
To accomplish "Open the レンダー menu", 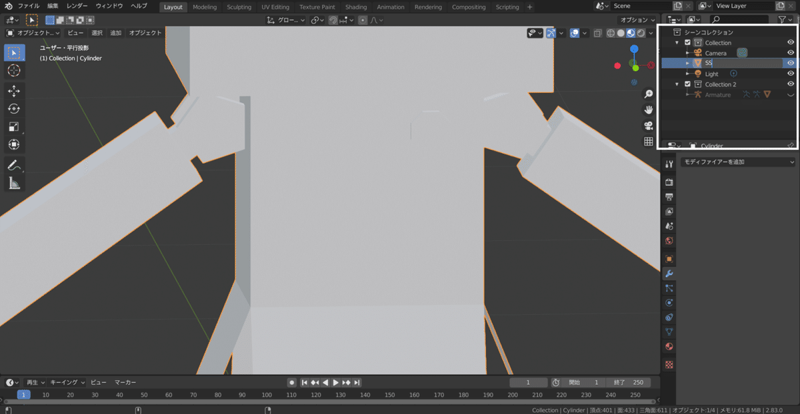I will click(77, 6).
